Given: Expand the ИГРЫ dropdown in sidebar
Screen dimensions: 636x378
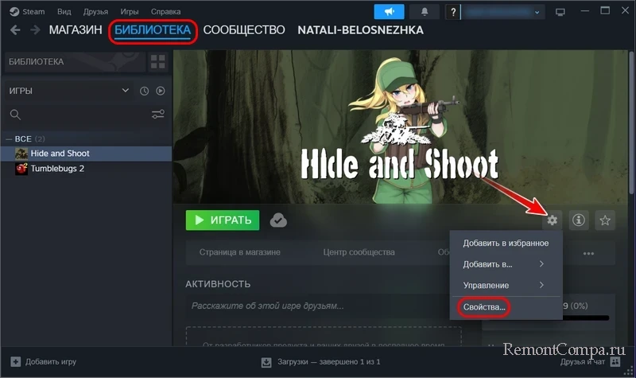Looking at the screenshot, I should pos(125,92).
